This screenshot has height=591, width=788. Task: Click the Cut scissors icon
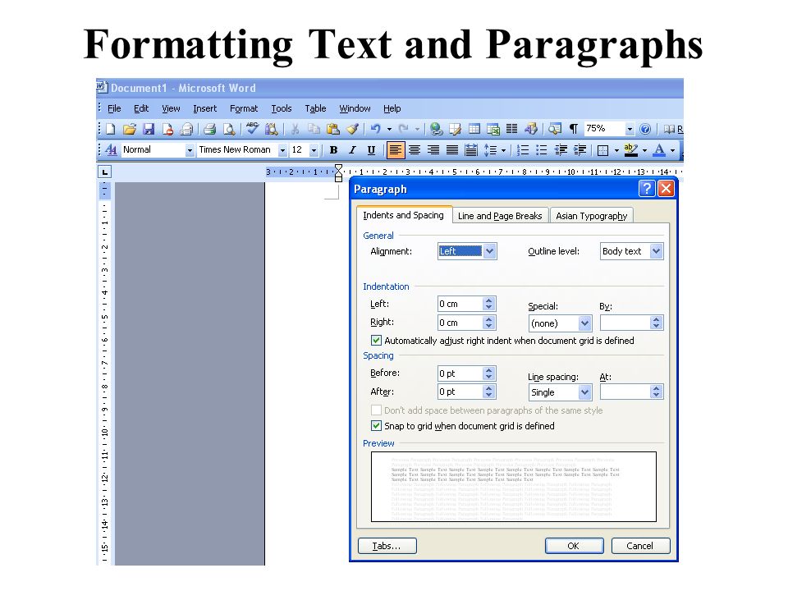click(295, 129)
